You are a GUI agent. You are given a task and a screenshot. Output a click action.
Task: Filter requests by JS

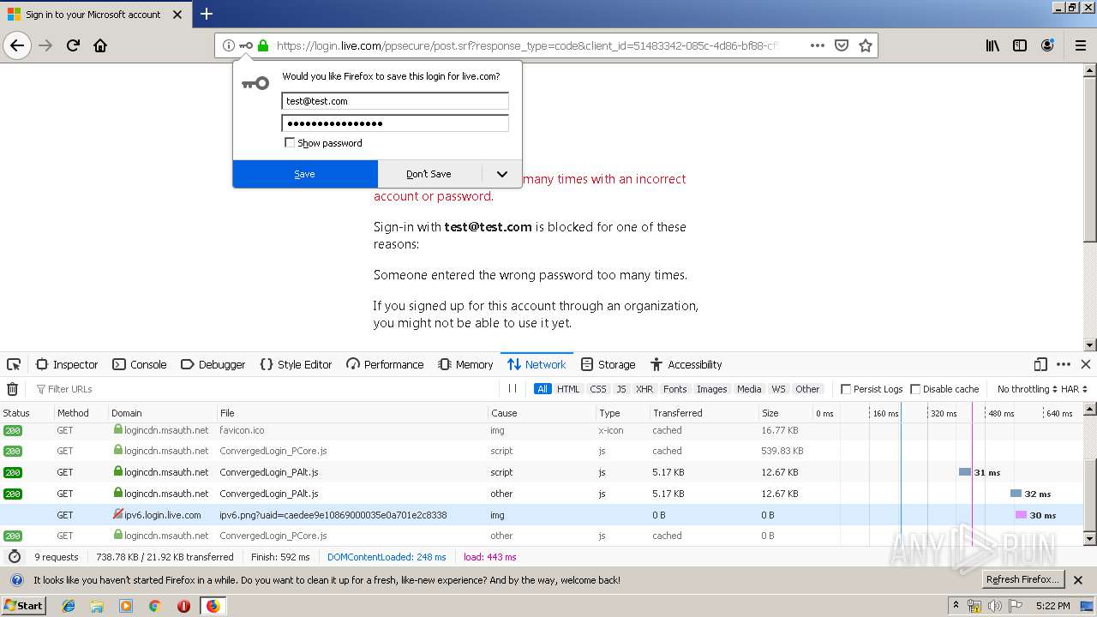(621, 389)
